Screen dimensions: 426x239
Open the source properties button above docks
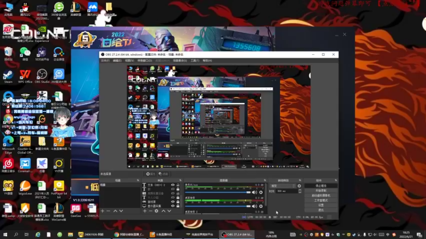151,174
